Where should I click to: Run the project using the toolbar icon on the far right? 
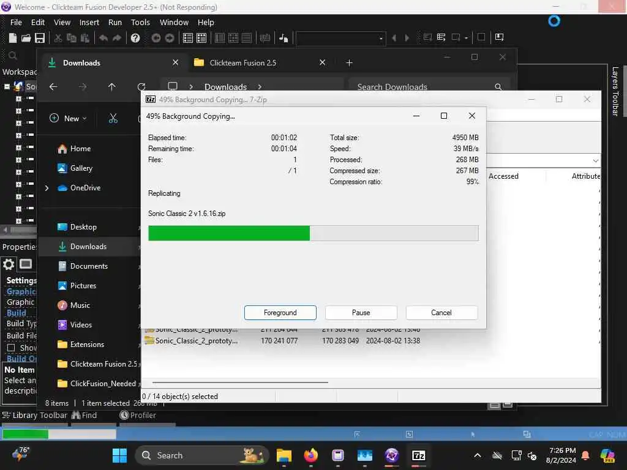(x=500, y=37)
